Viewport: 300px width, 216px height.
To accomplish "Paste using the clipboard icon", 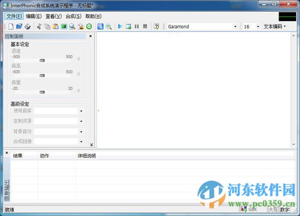I will [x=55, y=26].
